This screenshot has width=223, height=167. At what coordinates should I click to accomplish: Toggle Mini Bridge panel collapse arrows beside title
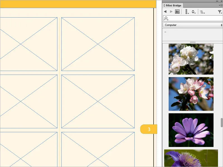coord(164,5)
